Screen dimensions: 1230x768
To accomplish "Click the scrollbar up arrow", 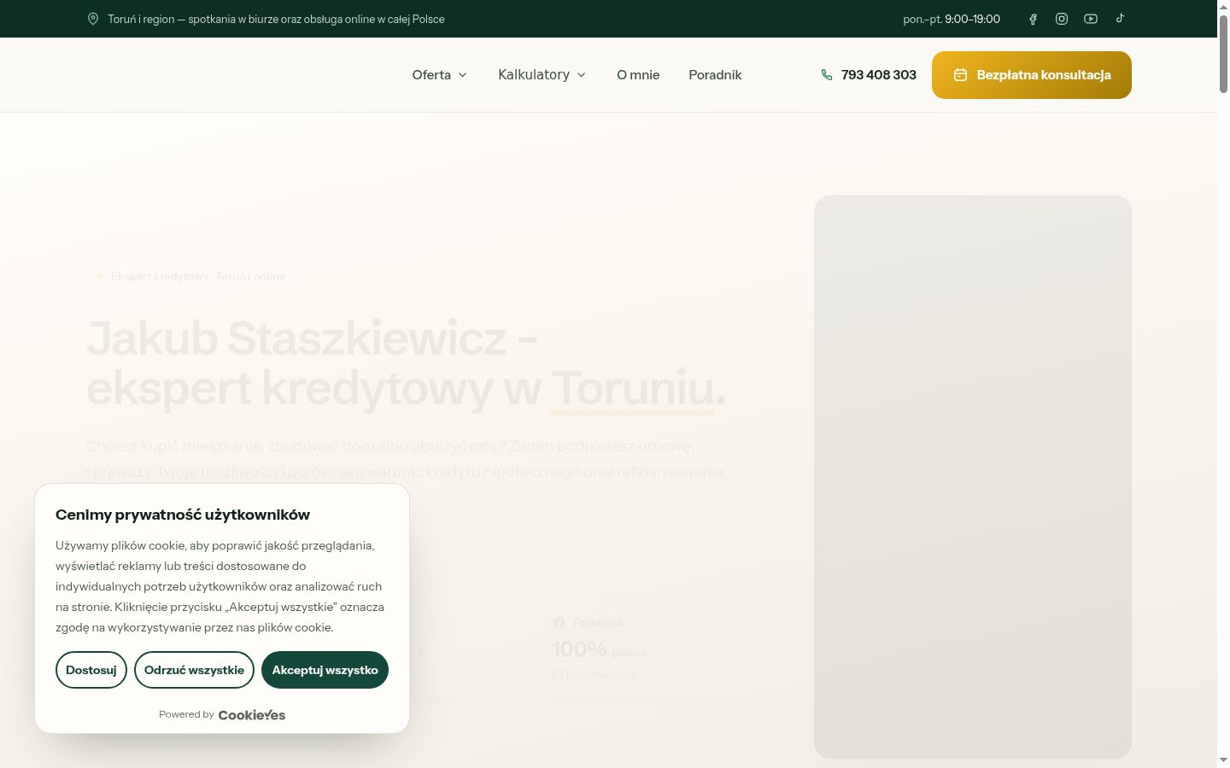I will [1223, 6].
